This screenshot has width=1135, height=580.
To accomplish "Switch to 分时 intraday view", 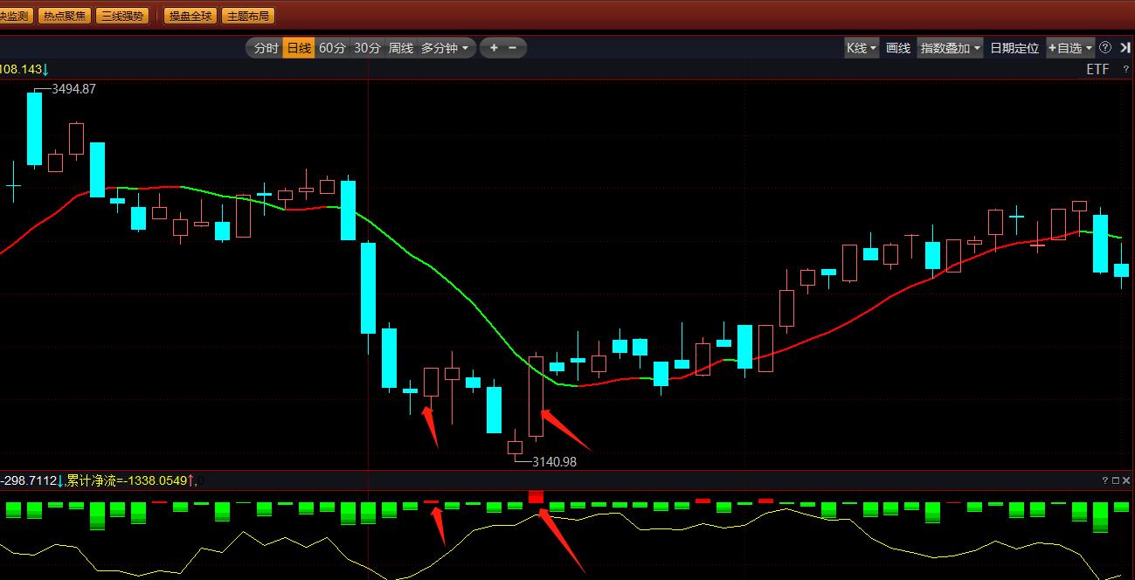I will 266,48.
